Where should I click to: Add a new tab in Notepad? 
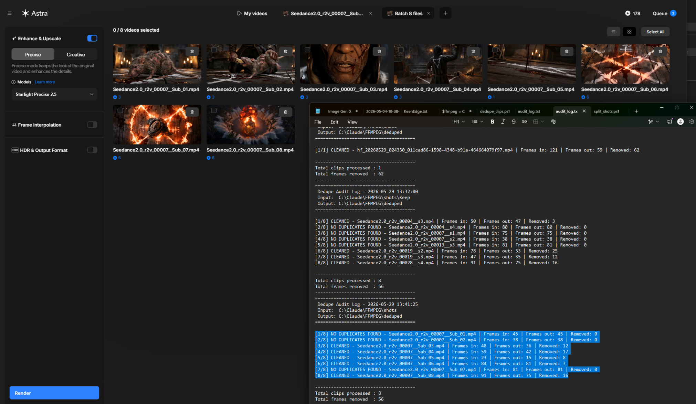(636, 111)
